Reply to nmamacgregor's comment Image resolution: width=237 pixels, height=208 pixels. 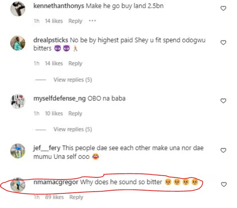click(76, 197)
